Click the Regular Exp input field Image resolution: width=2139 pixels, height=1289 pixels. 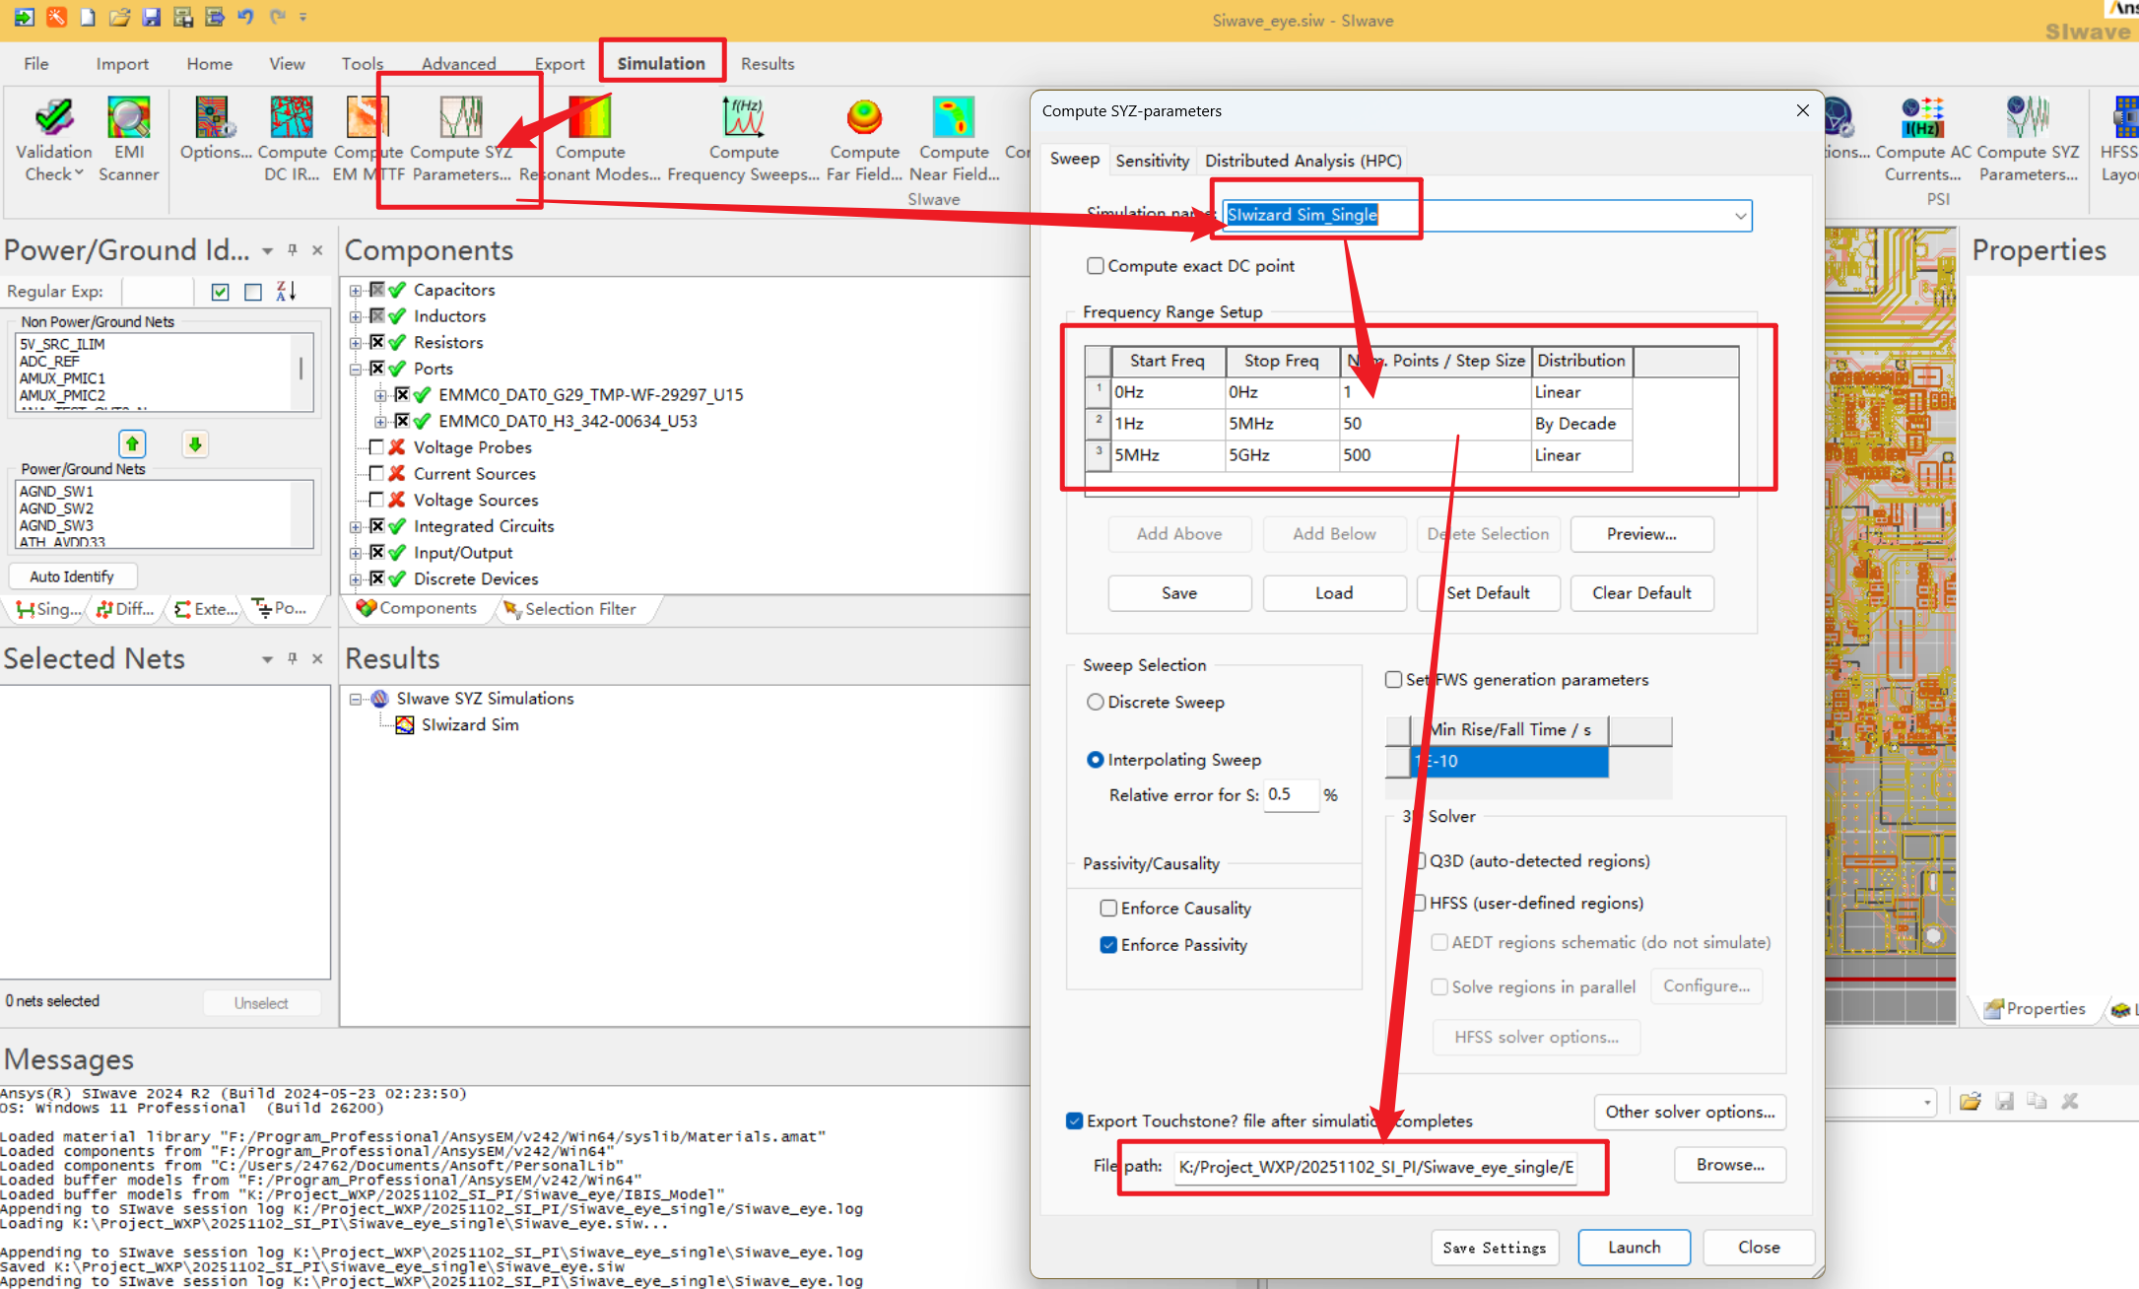[158, 292]
